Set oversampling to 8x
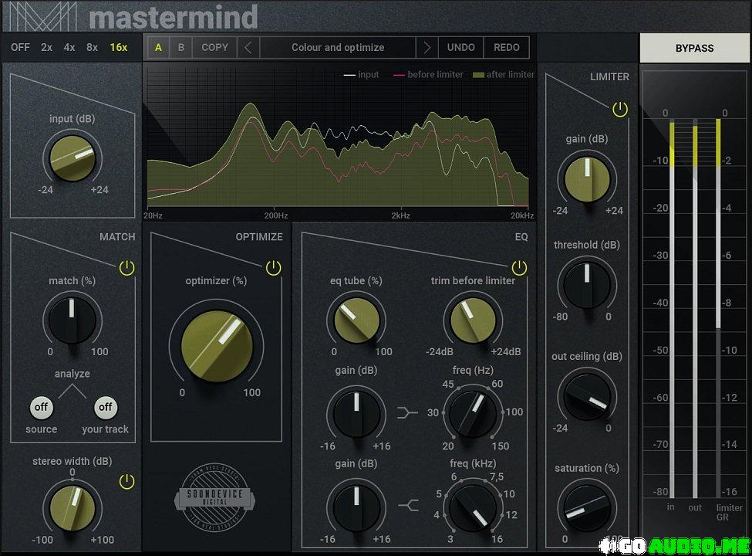Image resolution: width=752 pixels, height=556 pixels. pos(92,48)
